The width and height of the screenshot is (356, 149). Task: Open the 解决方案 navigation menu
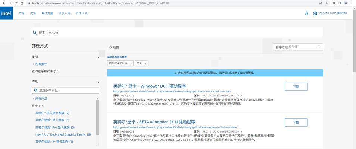(x=47, y=13)
